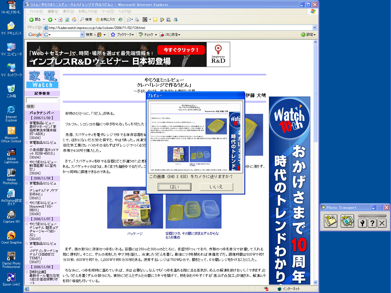Open the ヘルプ menu
This screenshot has height=293, width=391.
coord(125,11)
